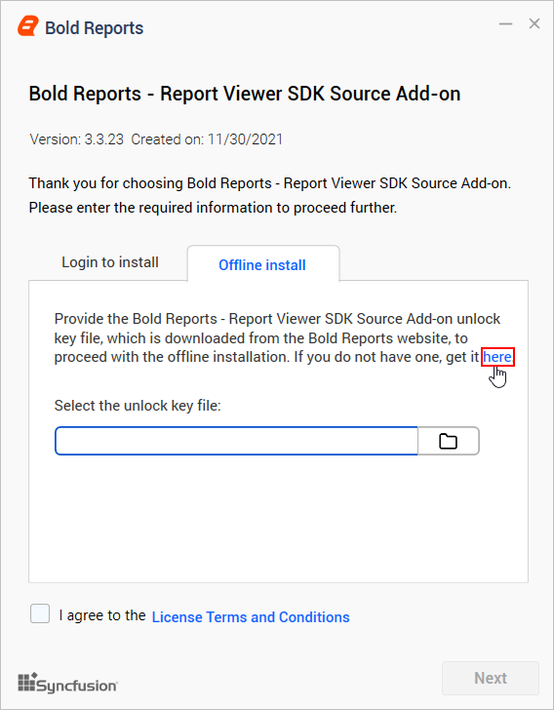Viewport: 554px width, 710px height.
Task: Open the folder browse icon for key file
Action: click(x=448, y=441)
